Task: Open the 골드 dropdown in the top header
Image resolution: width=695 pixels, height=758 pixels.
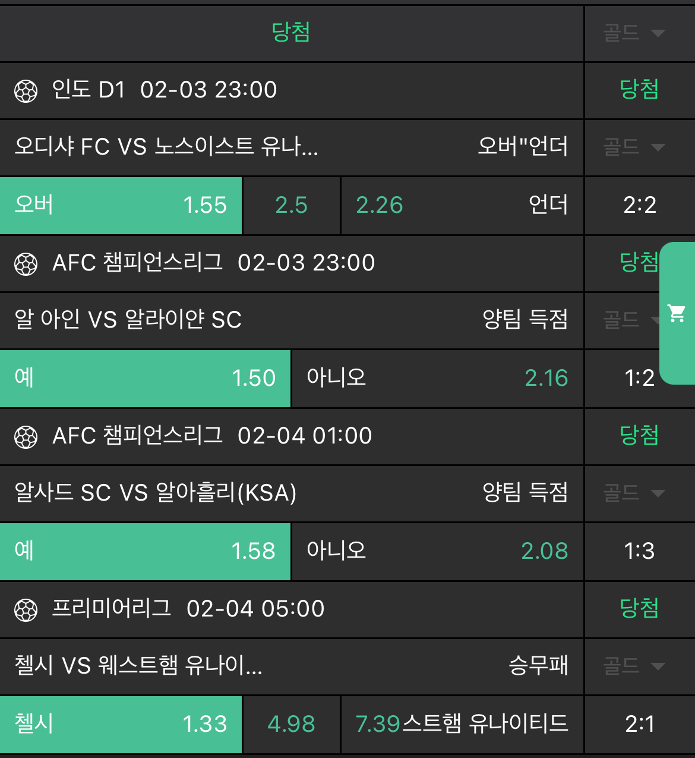Action: coord(634,33)
